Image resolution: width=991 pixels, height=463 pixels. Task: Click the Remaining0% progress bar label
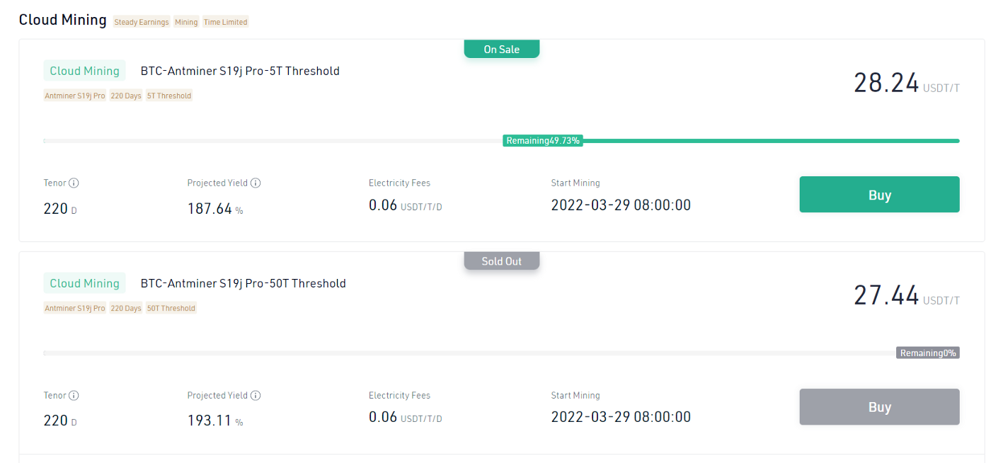(x=928, y=353)
